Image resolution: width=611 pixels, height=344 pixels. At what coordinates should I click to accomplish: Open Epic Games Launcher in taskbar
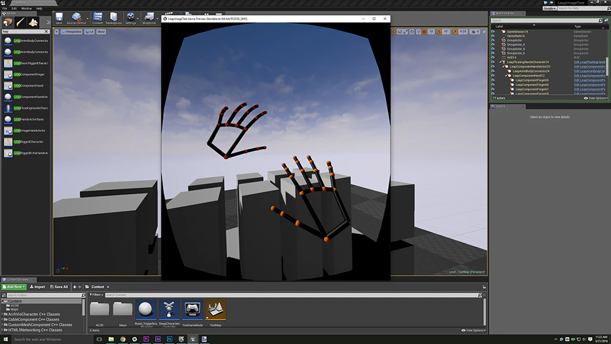click(x=181, y=339)
